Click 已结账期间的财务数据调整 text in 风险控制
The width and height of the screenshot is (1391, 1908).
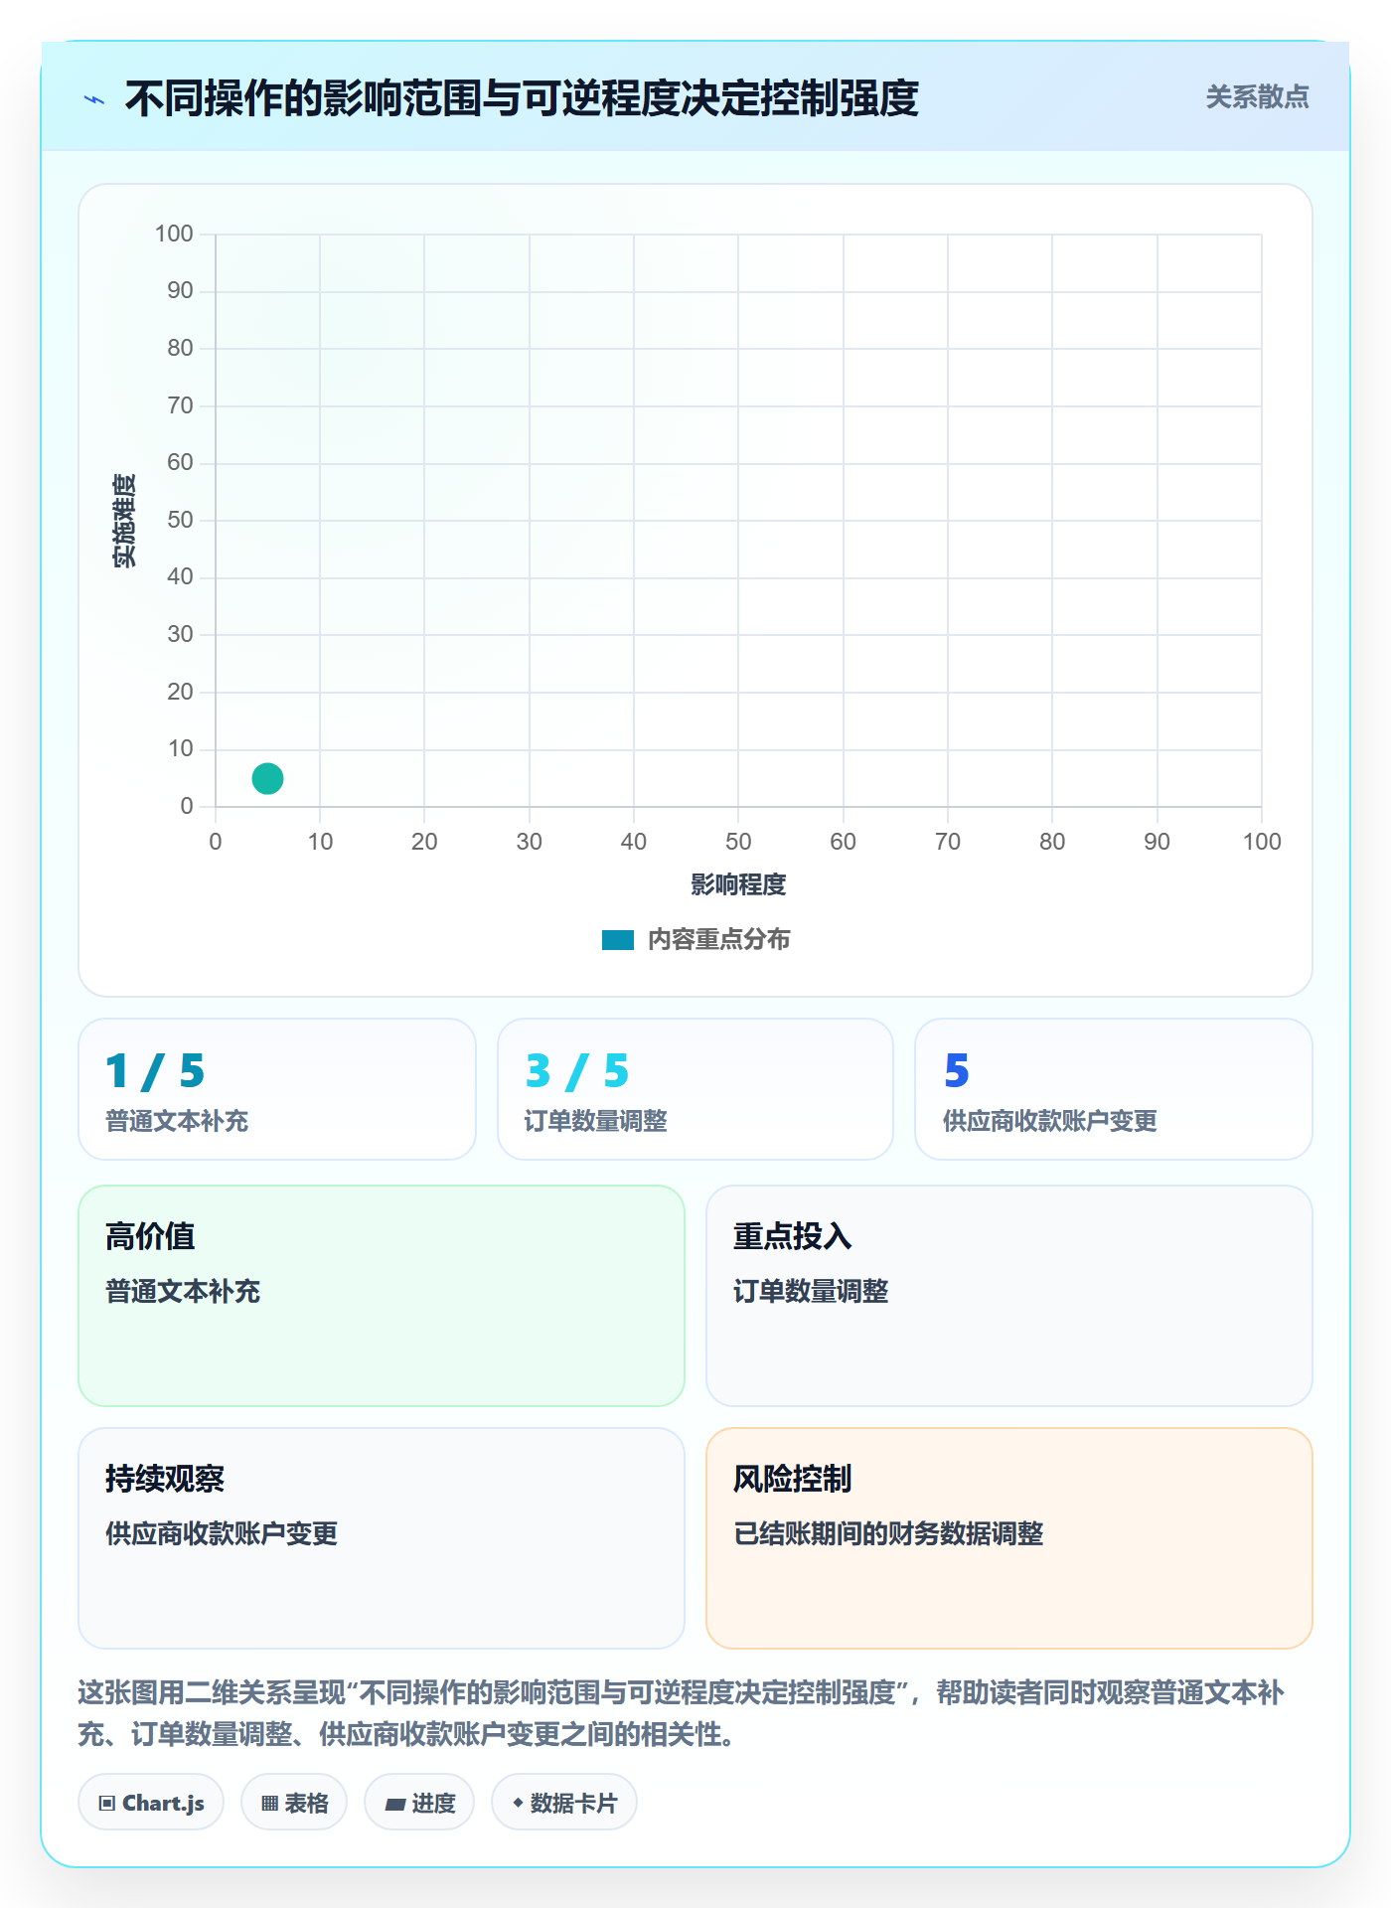[x=888, y=1533]
